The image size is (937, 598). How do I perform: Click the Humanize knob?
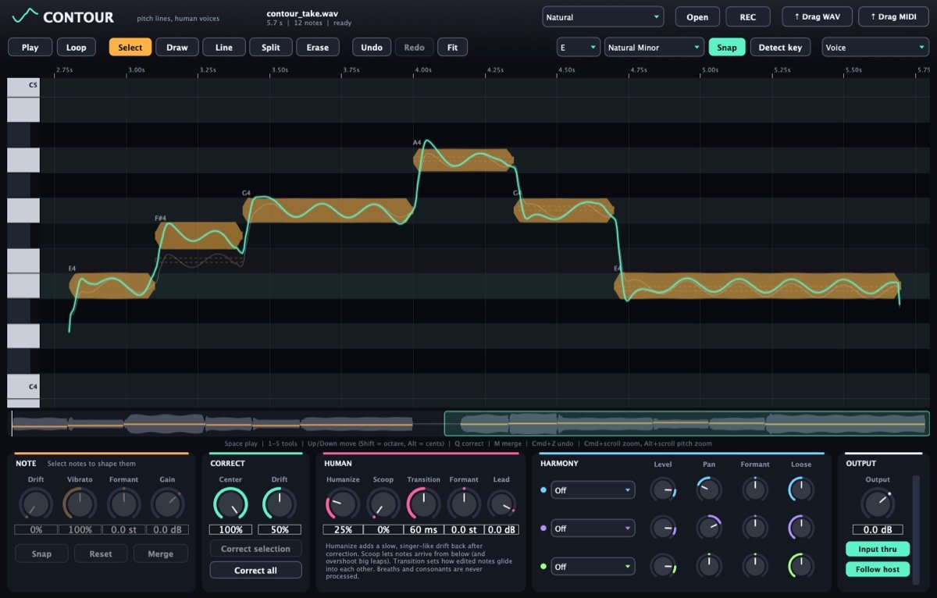point(341,504)
